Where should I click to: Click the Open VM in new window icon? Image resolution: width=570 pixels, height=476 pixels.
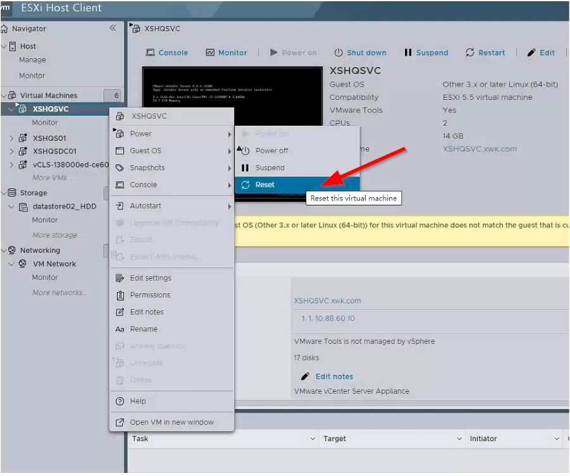click(x=120, y=422)
